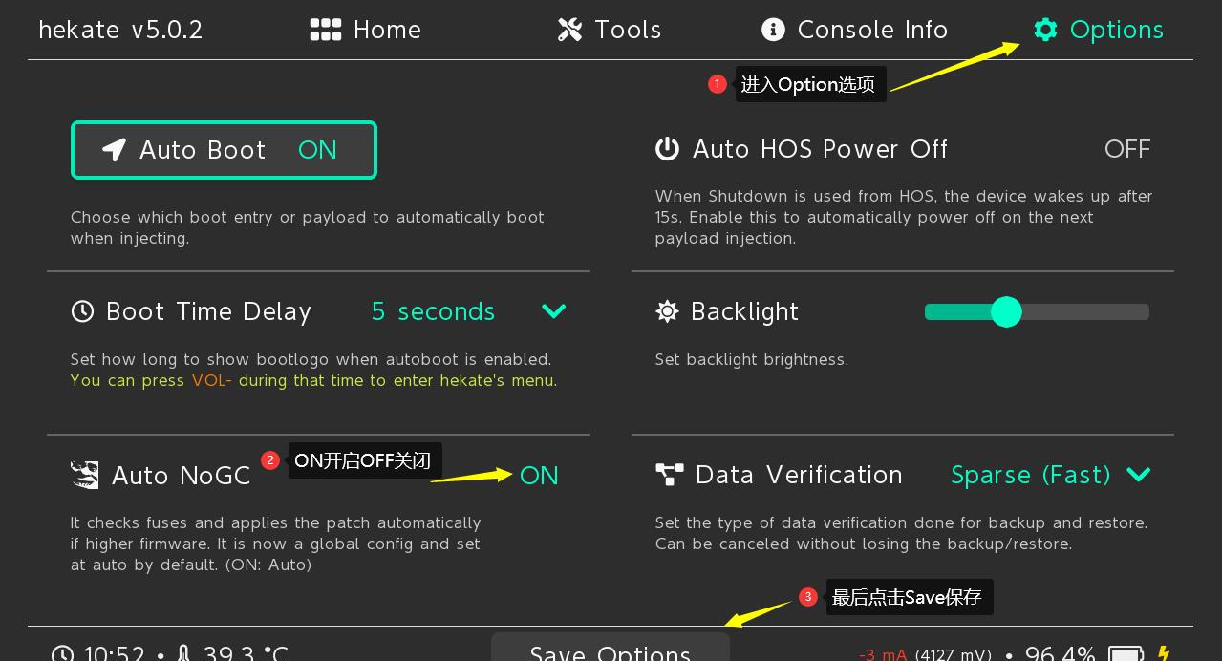
Task: Click the Backlight slider knob
Action: [x=1006, y=312]
